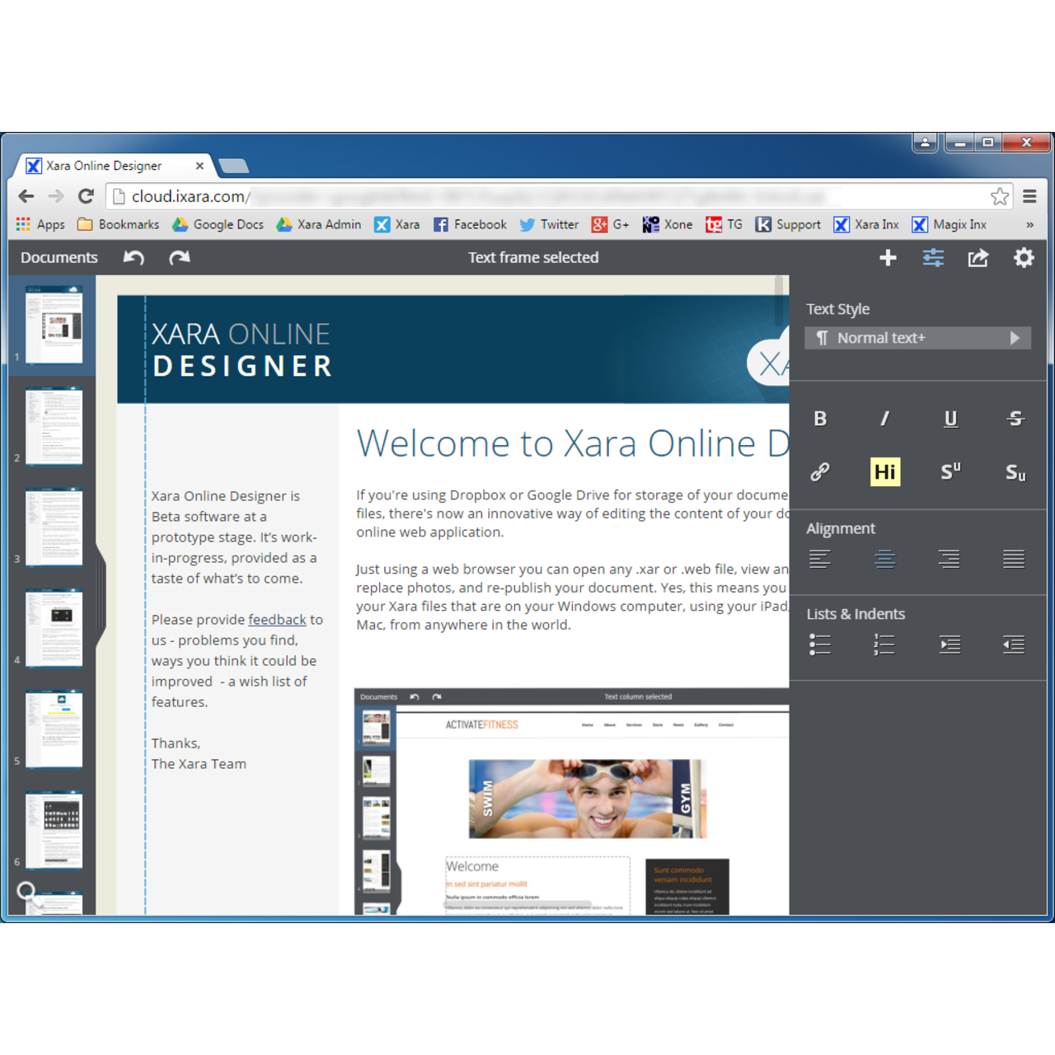The image size is (1055, 1055).
Task: Open the Xara Inx bookmark
Action: point(866,224)
